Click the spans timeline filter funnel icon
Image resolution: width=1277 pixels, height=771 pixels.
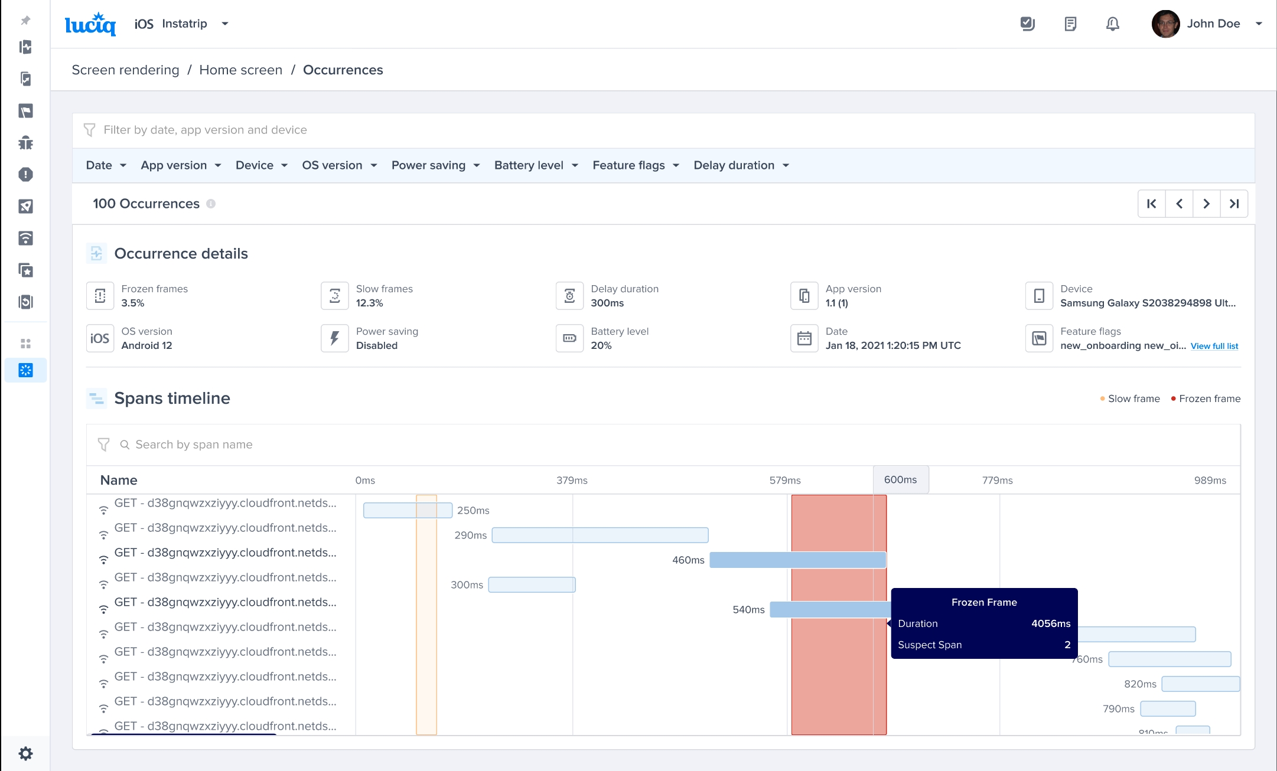pos(104,445)
